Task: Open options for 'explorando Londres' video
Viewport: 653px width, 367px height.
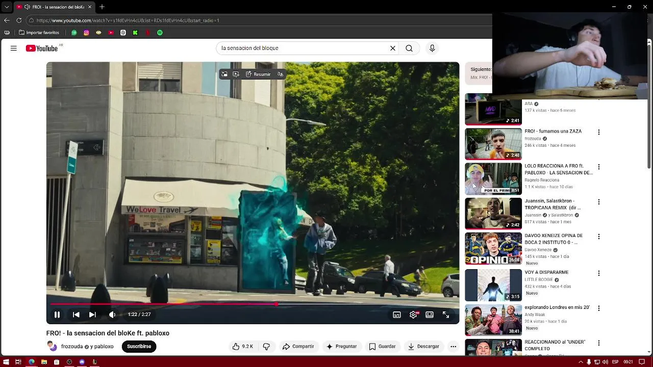Action: 599,308
